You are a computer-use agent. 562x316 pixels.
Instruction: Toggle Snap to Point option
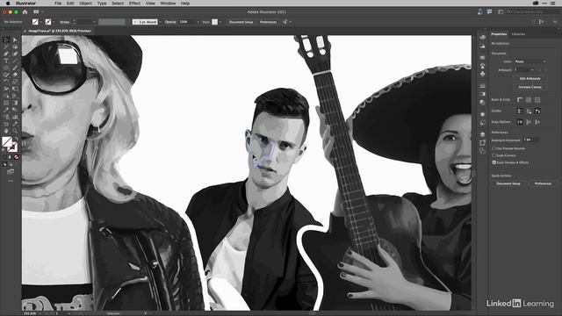click(520, 122)
